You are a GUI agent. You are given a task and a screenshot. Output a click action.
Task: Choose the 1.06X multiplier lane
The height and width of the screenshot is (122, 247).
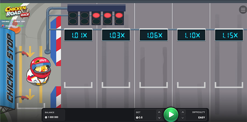coord(154,35)
